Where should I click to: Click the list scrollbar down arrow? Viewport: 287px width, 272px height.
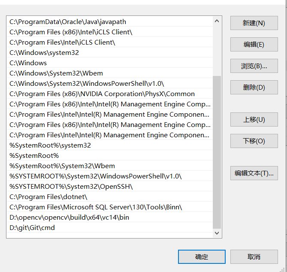pyautogui.click(x=217, y=233)
